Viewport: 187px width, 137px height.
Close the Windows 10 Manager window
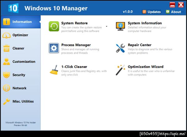pos(181,5)
